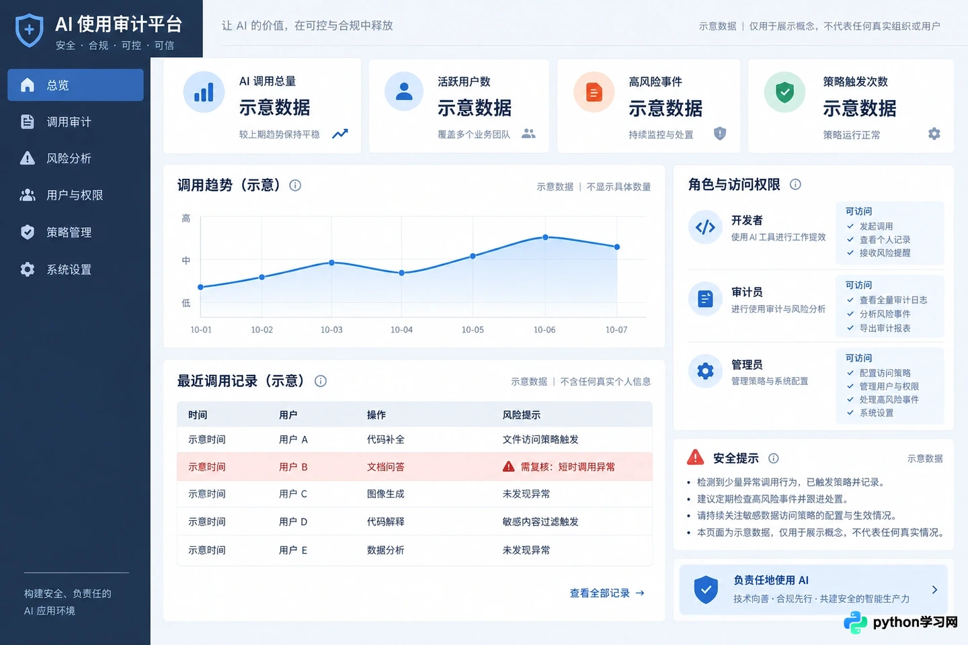Open the 总览 sidebar menu item

click(75, 85)
